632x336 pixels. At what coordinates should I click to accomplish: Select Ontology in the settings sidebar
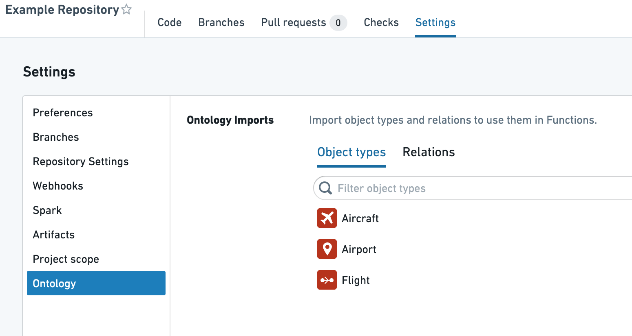[x=96, y=283]
